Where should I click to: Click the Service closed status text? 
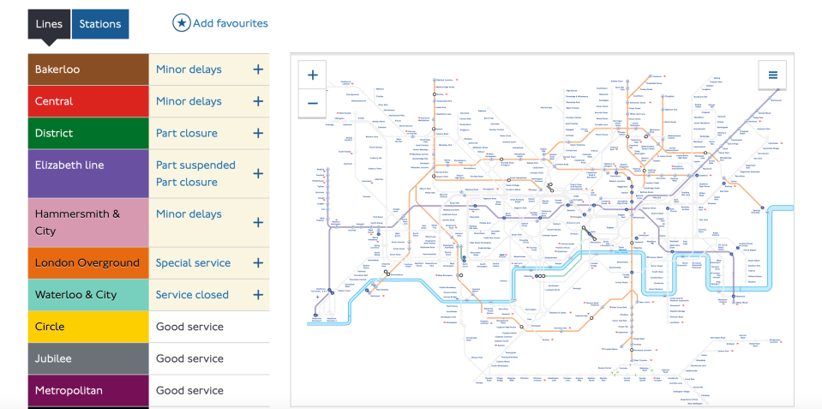192,295
